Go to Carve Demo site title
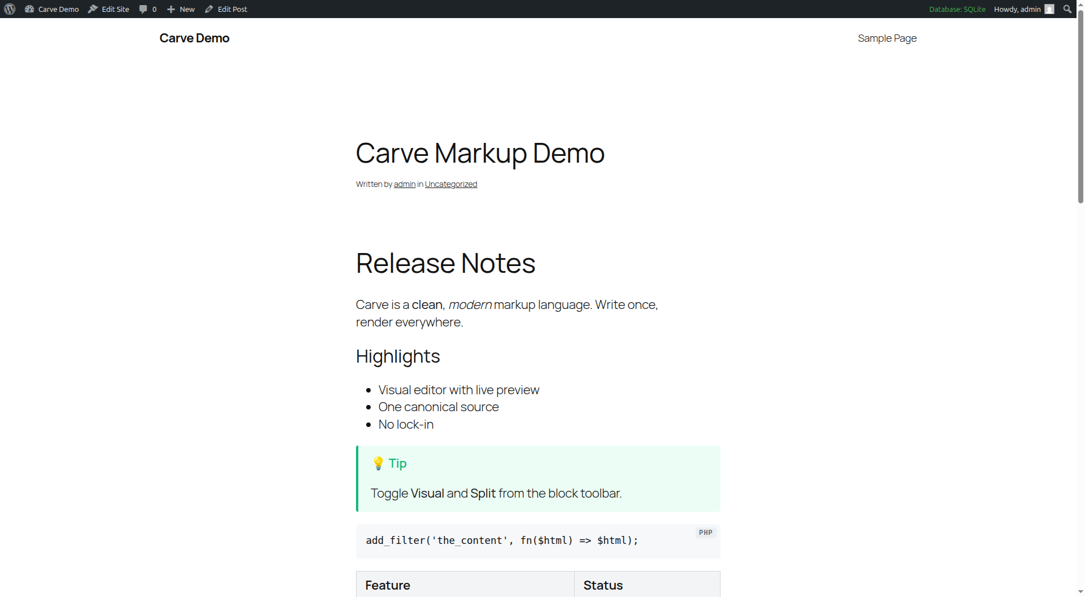 tap(194, 38)
